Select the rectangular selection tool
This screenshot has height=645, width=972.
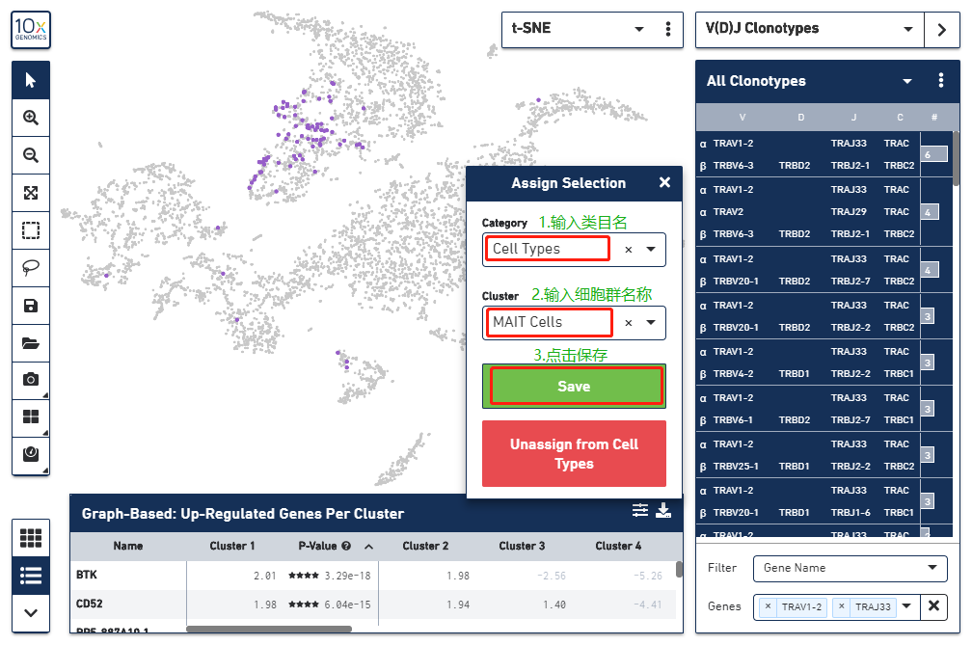click(x=30, y=230)
